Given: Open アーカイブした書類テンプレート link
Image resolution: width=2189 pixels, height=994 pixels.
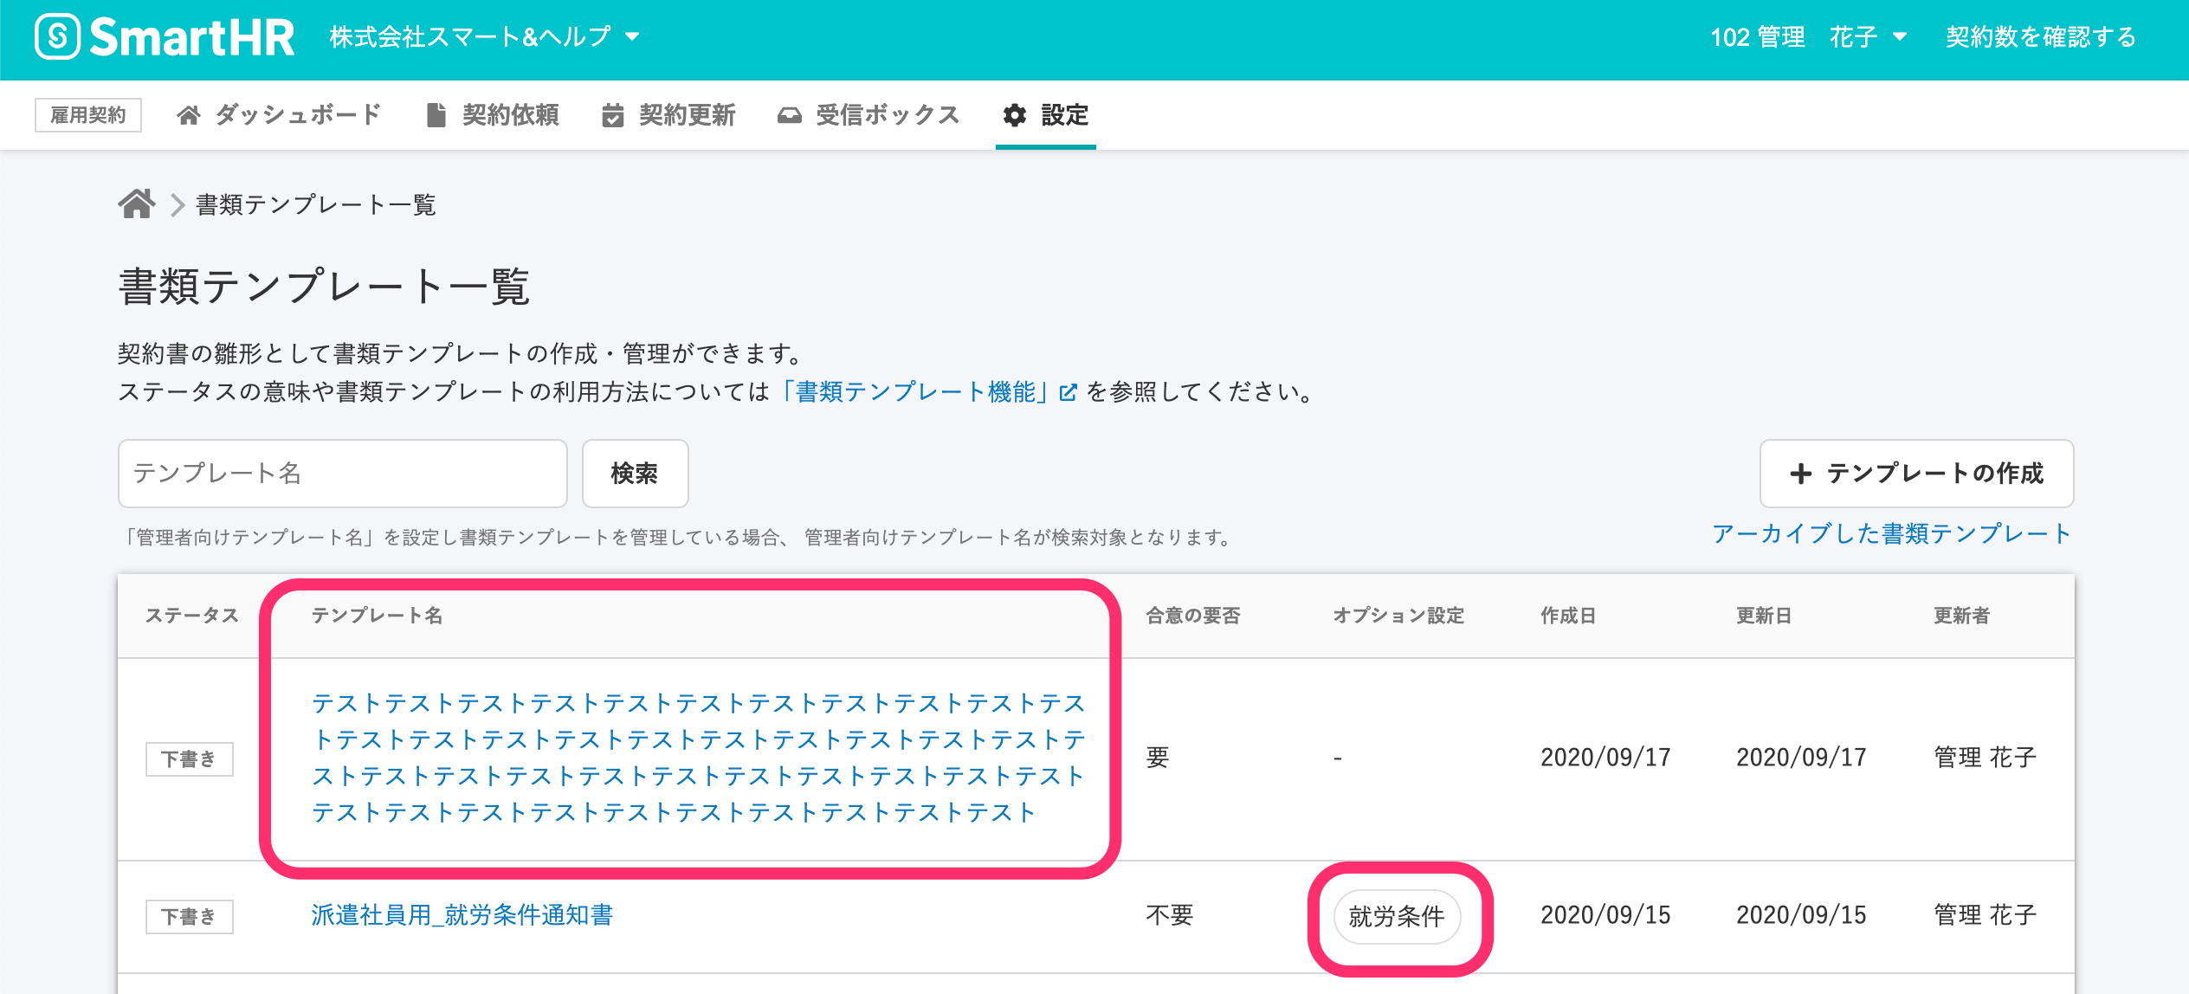Looking at the screenshot, I should [x=1892, y=533].
